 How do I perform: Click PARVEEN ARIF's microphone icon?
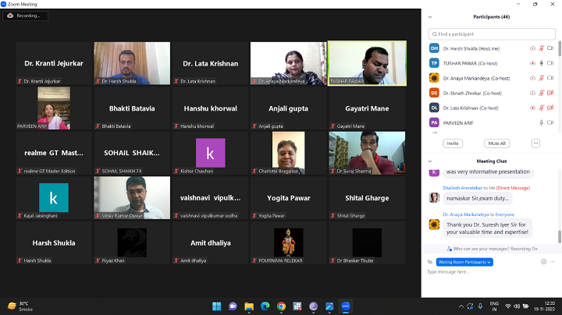coord(541,122)
